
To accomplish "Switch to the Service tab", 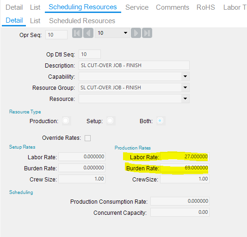I will coord(137,7).
